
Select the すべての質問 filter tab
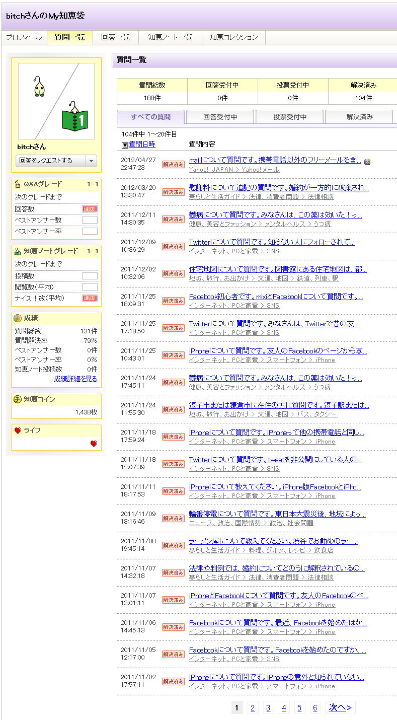tap(150, 117)
